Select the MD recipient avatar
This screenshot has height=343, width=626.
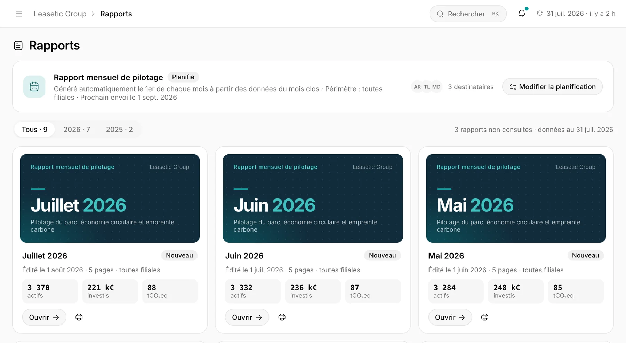(x=436, y=87)
